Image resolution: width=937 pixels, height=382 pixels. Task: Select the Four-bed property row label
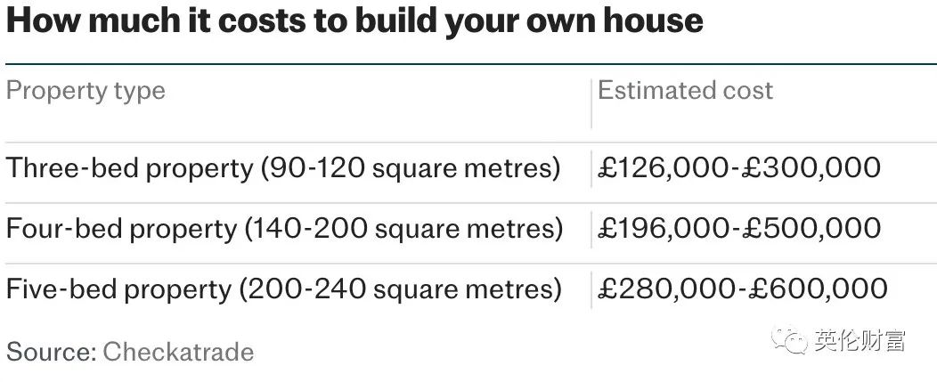coord(284,229)
